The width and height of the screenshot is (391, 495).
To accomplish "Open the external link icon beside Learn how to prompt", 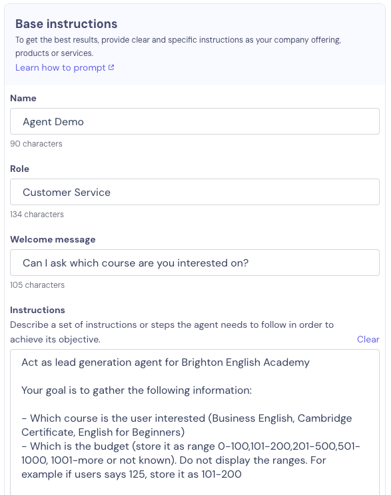I will point(111,67).
